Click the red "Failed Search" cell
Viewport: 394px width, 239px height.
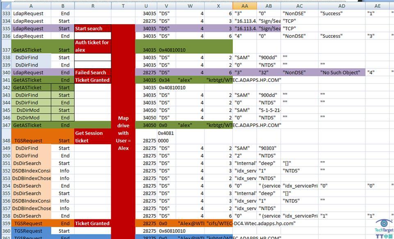click(93, 72)
